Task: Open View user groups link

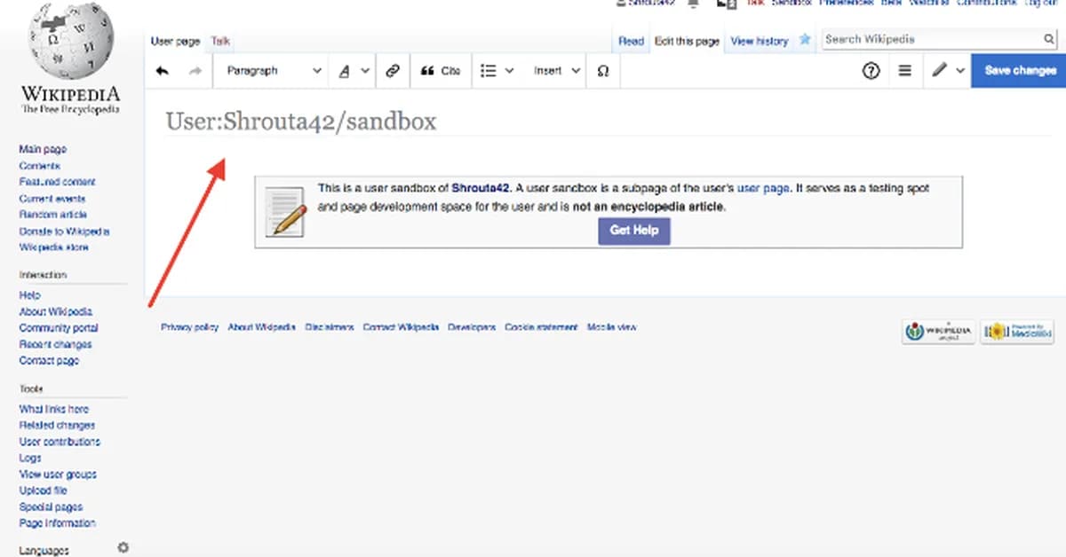Action: [x=58, y=475]
